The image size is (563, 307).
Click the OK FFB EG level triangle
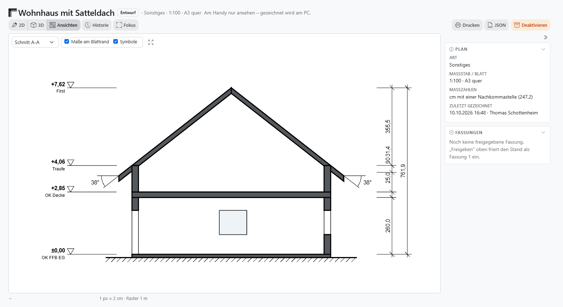tap(71, 251)
